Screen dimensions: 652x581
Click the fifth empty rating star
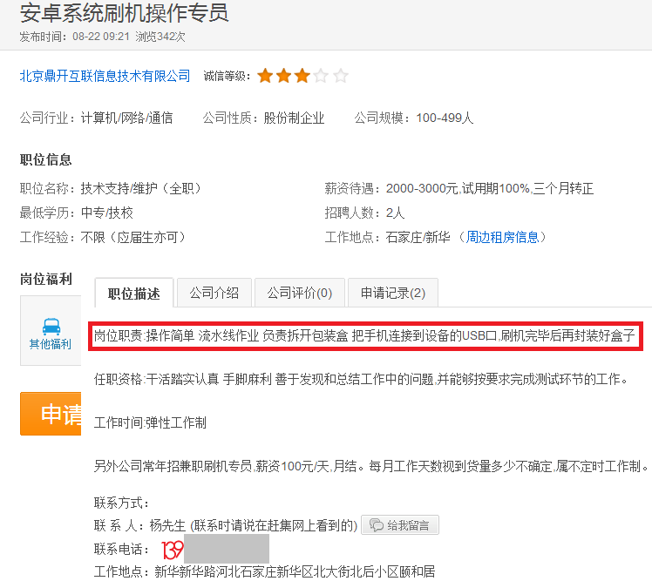pos(341,76)
